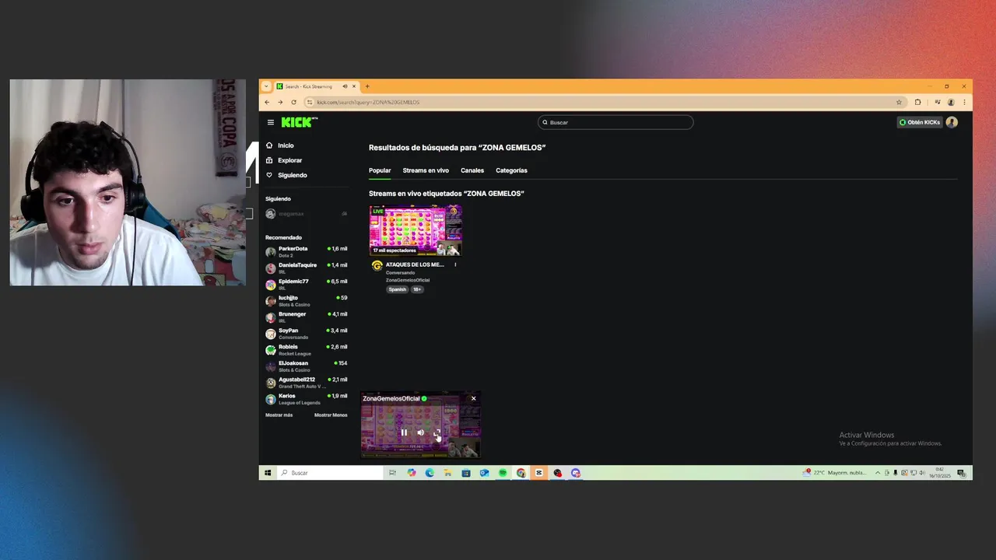This screenshot has width=996, height=560.
Task: Click the green KICK logo
Action: click(x=299, y=122)
